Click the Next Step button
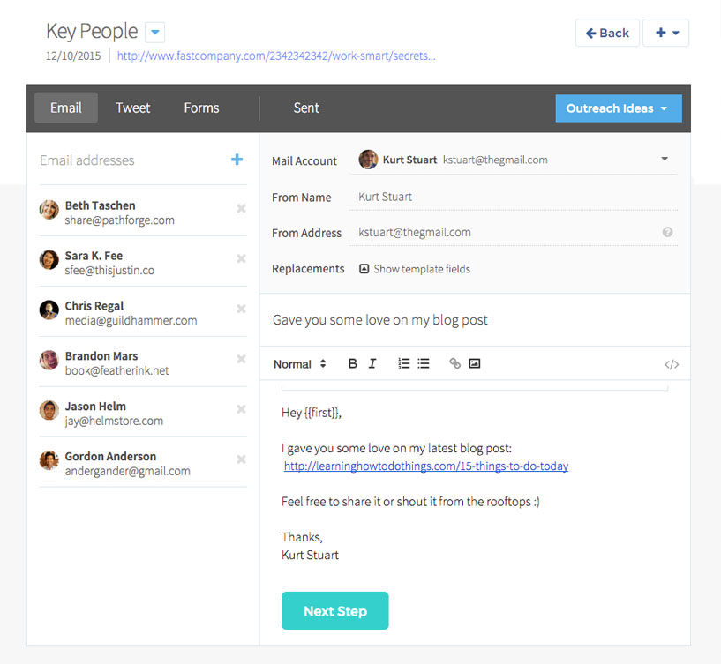 pyautogui.click(x=334, y=610)
